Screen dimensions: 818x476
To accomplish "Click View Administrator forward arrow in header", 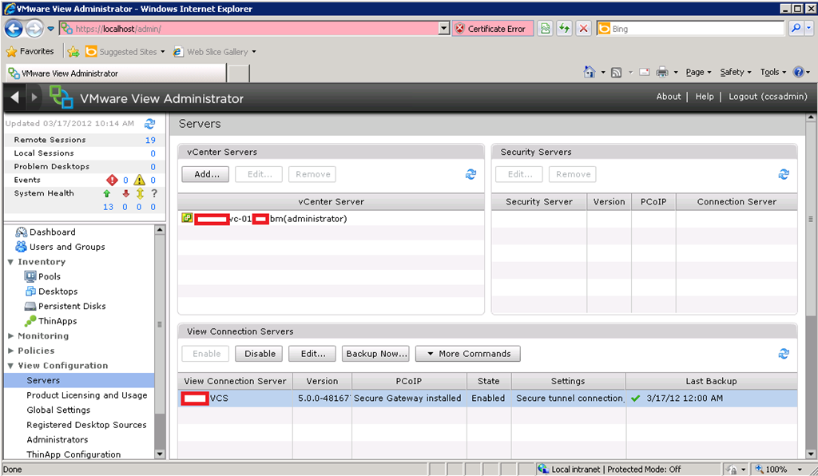I will [x=34, y=97].
